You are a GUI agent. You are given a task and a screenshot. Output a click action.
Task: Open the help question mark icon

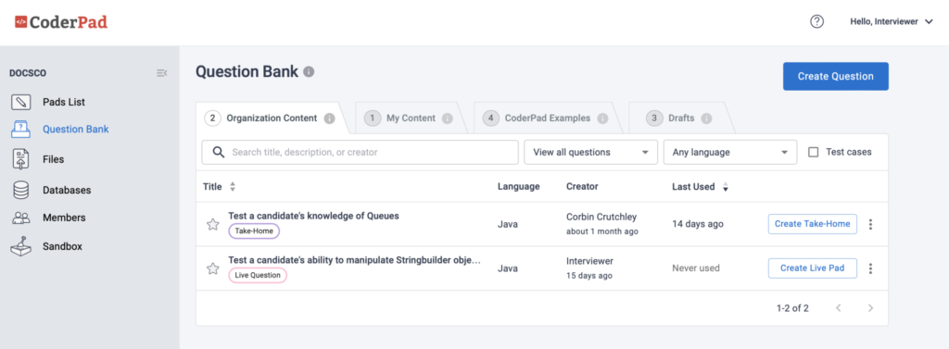click(817, 22)
